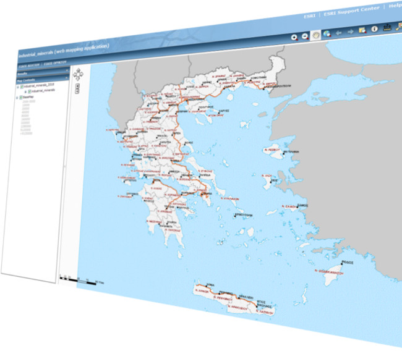Collapse the Results panel arrow

coord(67,70)
